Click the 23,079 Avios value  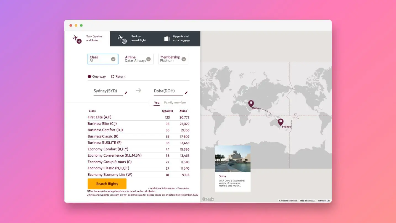tap(184, 124)
